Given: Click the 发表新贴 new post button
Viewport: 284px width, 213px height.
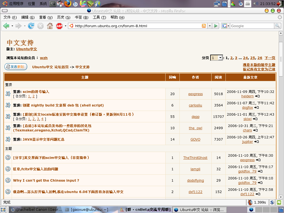Looking at the screenshot, I should click(x=16, y=67).
